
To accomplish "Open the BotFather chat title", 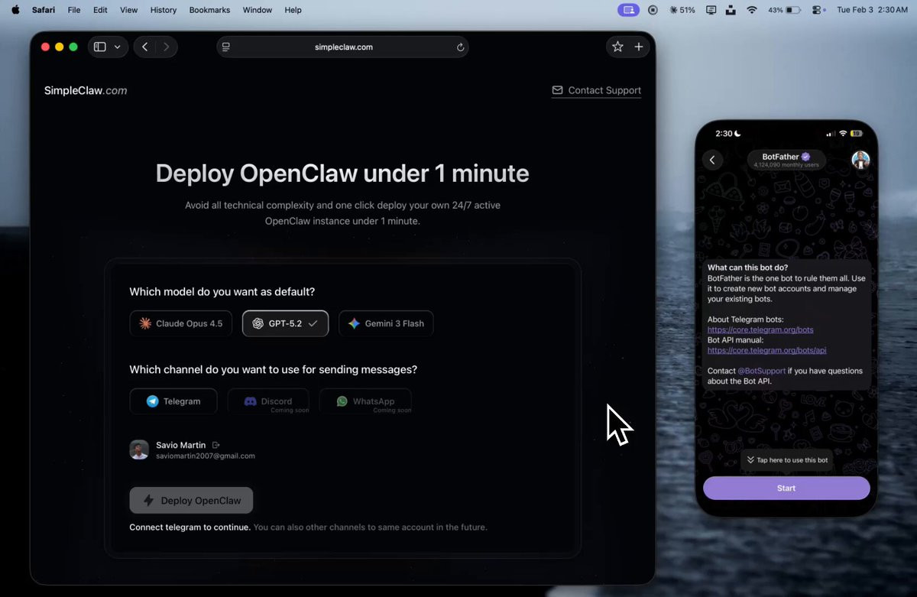I will [x=786, y=160].
